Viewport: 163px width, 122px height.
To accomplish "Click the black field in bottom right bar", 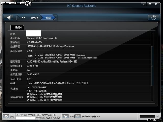I will (147, 116).
